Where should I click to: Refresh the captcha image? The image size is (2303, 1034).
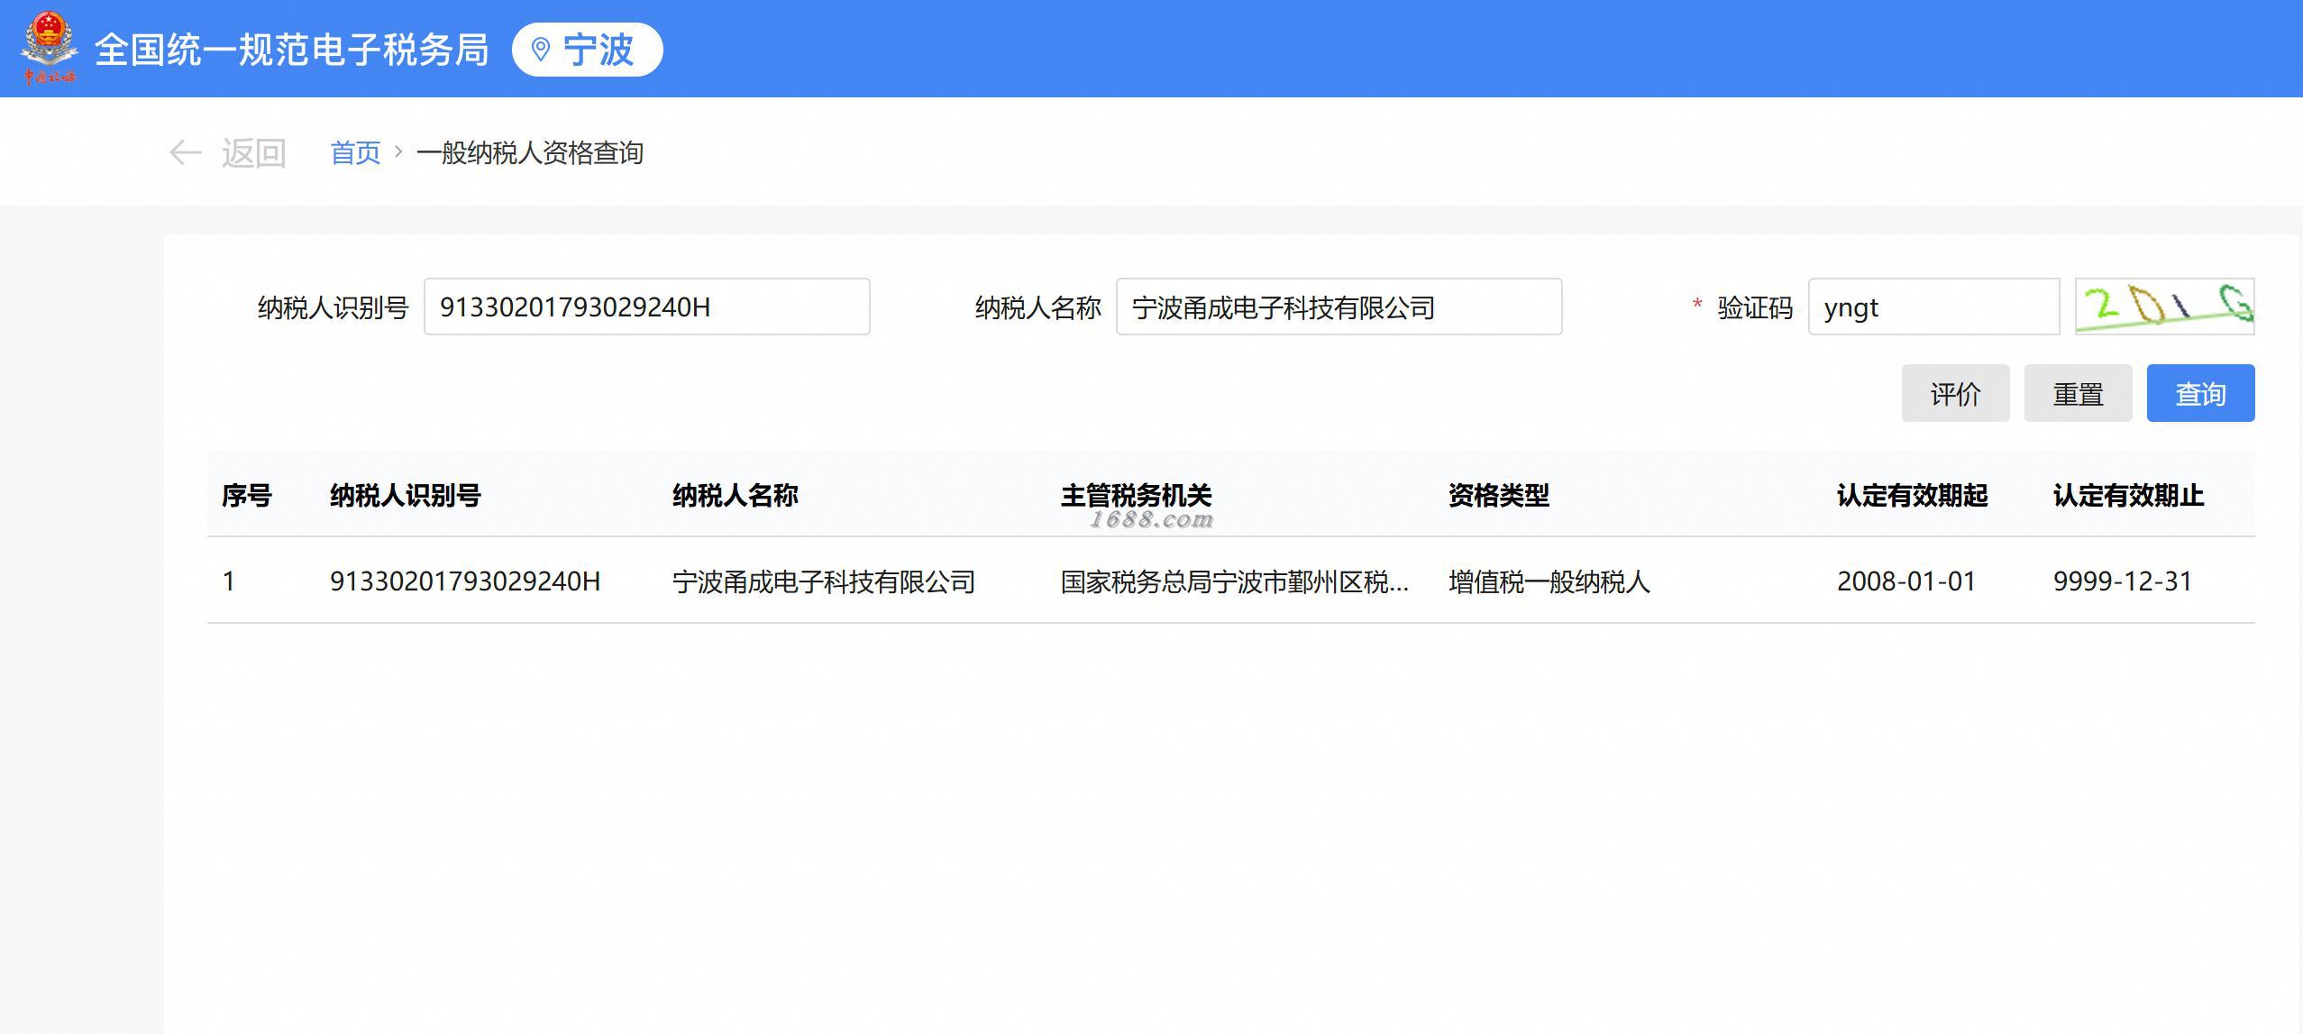point(2163,307)
